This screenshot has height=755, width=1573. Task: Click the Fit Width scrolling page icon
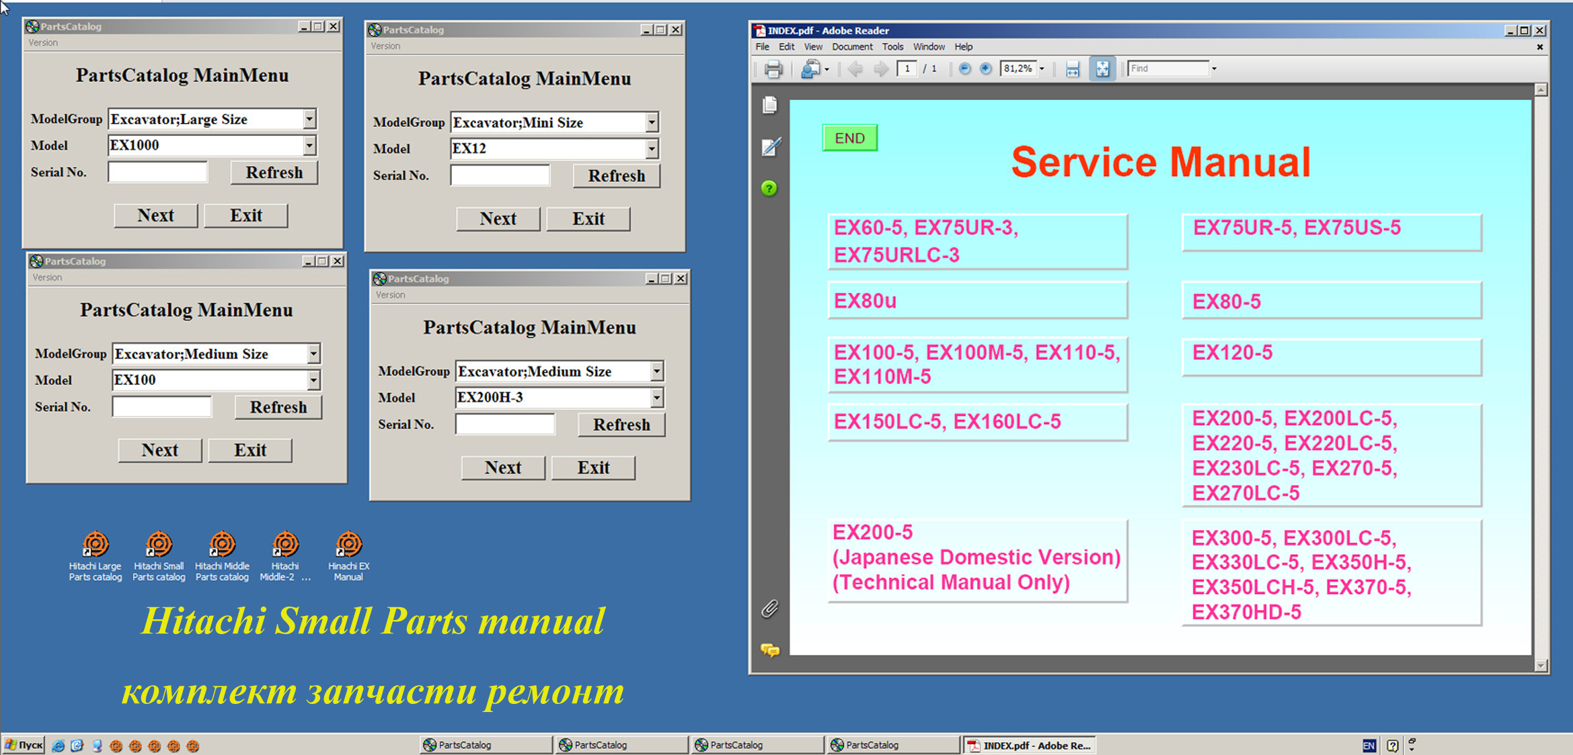click(1073, 69)
